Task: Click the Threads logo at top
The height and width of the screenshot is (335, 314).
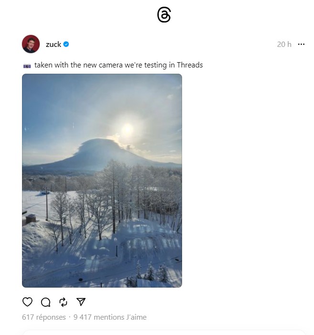Action: pos(164,14)
